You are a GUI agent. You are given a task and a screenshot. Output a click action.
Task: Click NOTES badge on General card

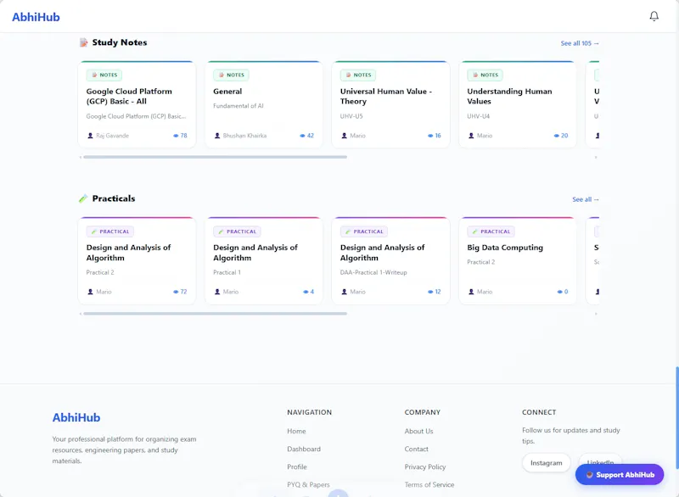tap(231, 75)
